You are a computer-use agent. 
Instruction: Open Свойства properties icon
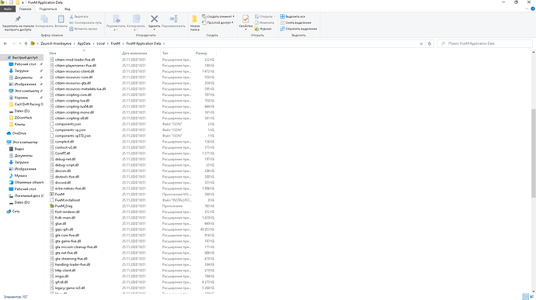tap(245, 19)
